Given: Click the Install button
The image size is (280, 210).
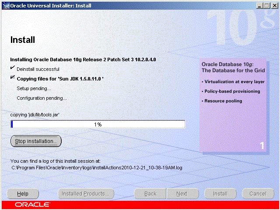Looking at the screenshot, I should click(x=220, y=194).
